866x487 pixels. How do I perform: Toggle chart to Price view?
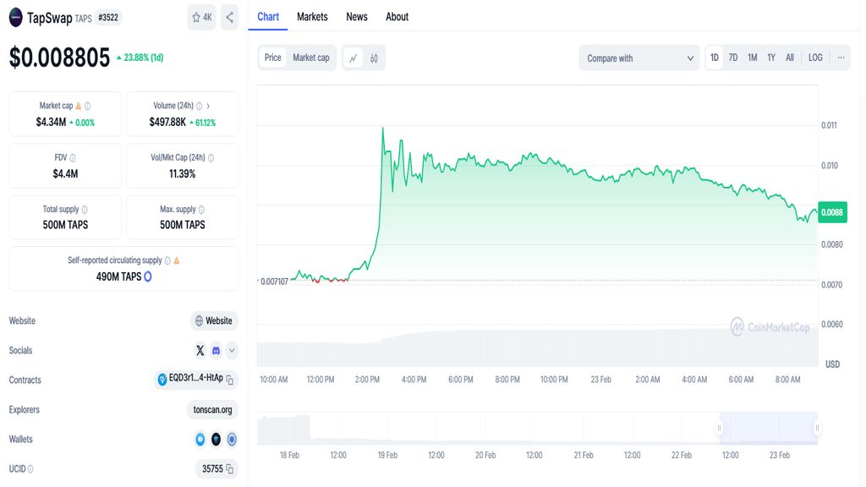coord(273,57)
